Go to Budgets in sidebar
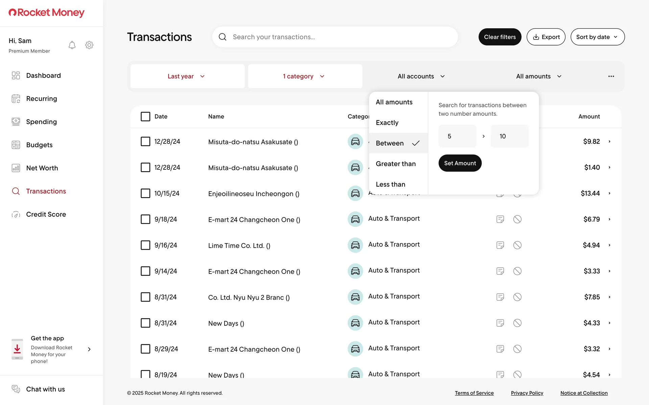Image resolution: width=649 pixels, height=405 pixels. pos(39,145)
